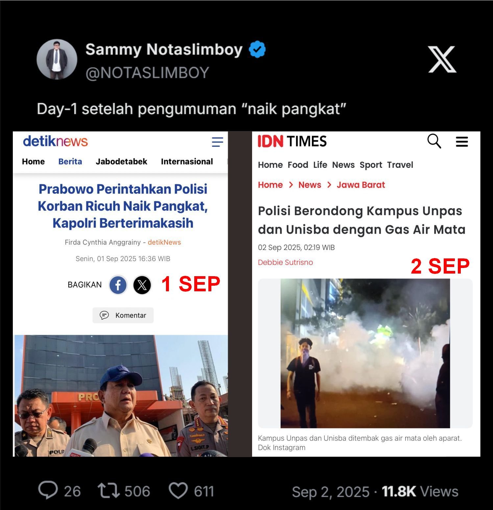
Task: Open the Jawa Barat breadcrumb link
Action: 361,185
